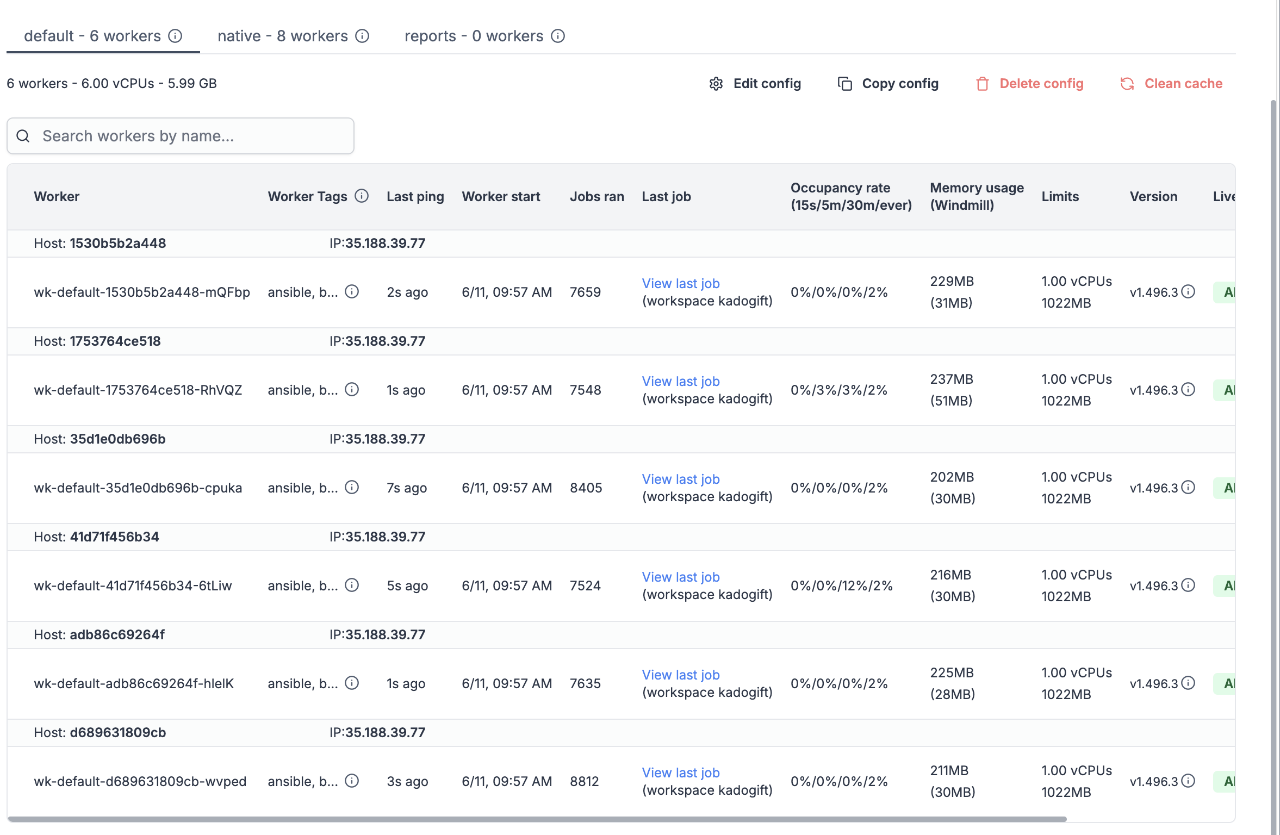
Task: Click the vertical page scrollbar
Action: click(x=1273, y=468)
